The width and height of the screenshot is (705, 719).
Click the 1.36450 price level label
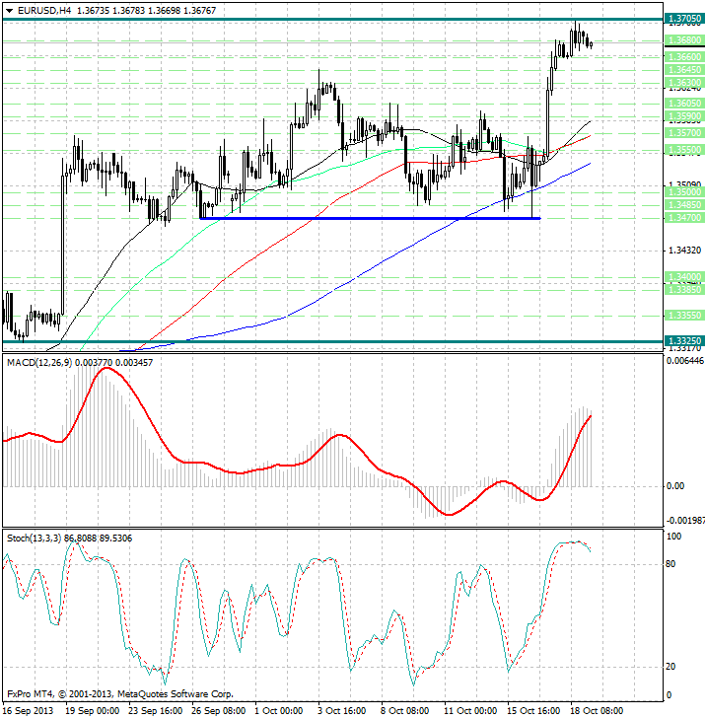[x=684, y=70]
